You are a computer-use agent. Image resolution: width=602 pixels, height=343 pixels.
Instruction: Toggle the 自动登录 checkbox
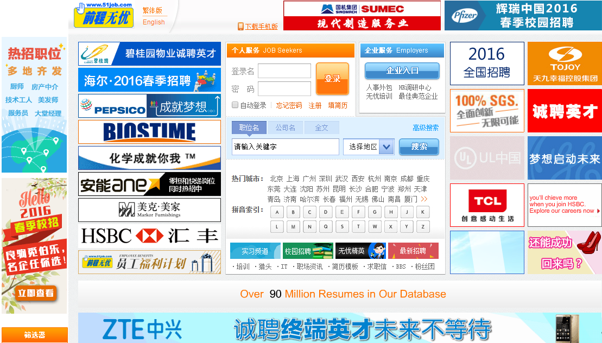(x=235, y=105)
